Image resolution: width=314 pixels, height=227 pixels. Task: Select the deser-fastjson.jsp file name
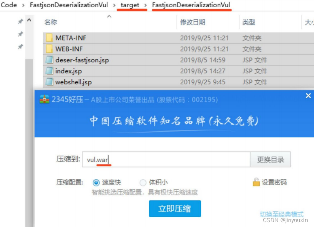tap(82, 60)
